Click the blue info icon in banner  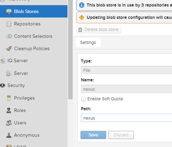82,5
